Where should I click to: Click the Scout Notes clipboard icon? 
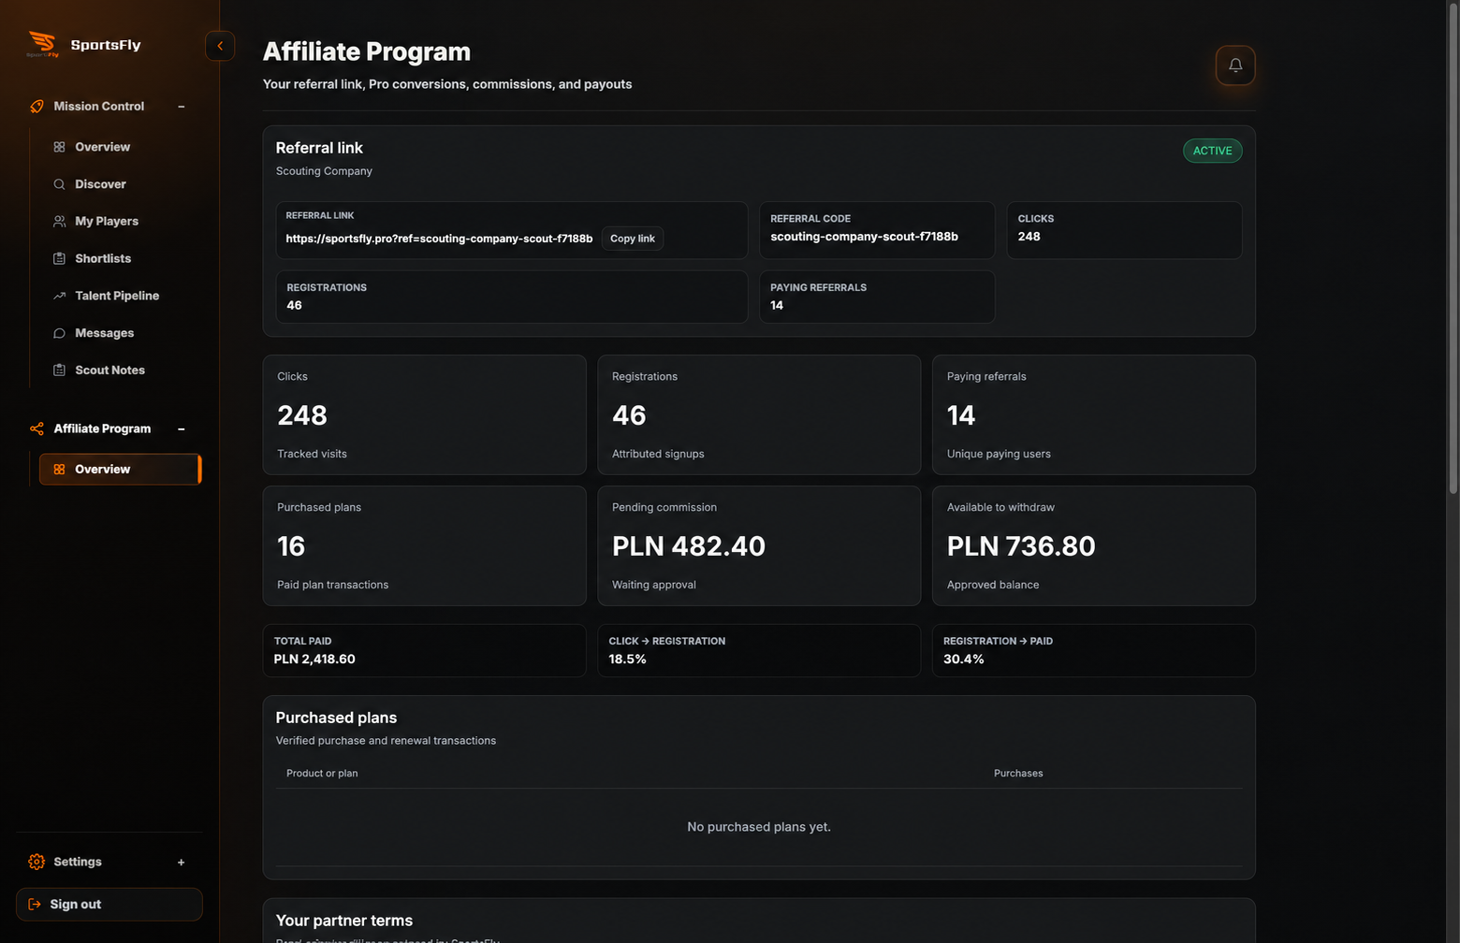click(59, 370)
